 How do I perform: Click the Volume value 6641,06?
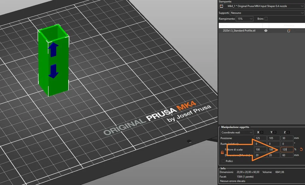(280, 172)
